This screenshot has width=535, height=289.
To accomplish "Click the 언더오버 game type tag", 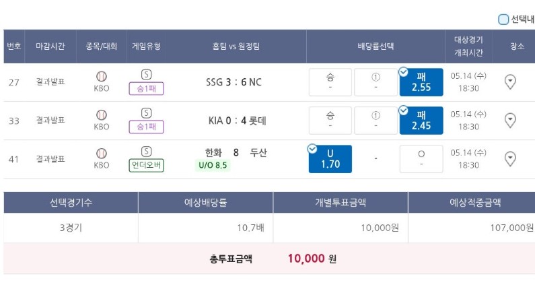I will (147, 165).
